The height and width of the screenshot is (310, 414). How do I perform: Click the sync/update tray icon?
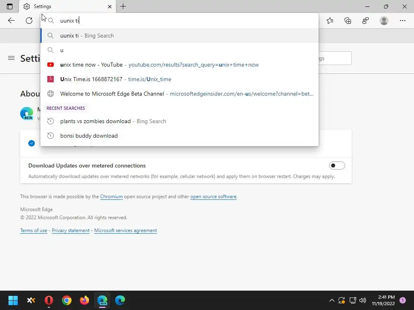coord(342,300)
